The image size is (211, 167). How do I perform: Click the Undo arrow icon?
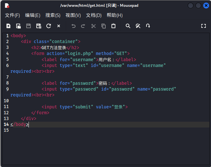coord(73,26)
